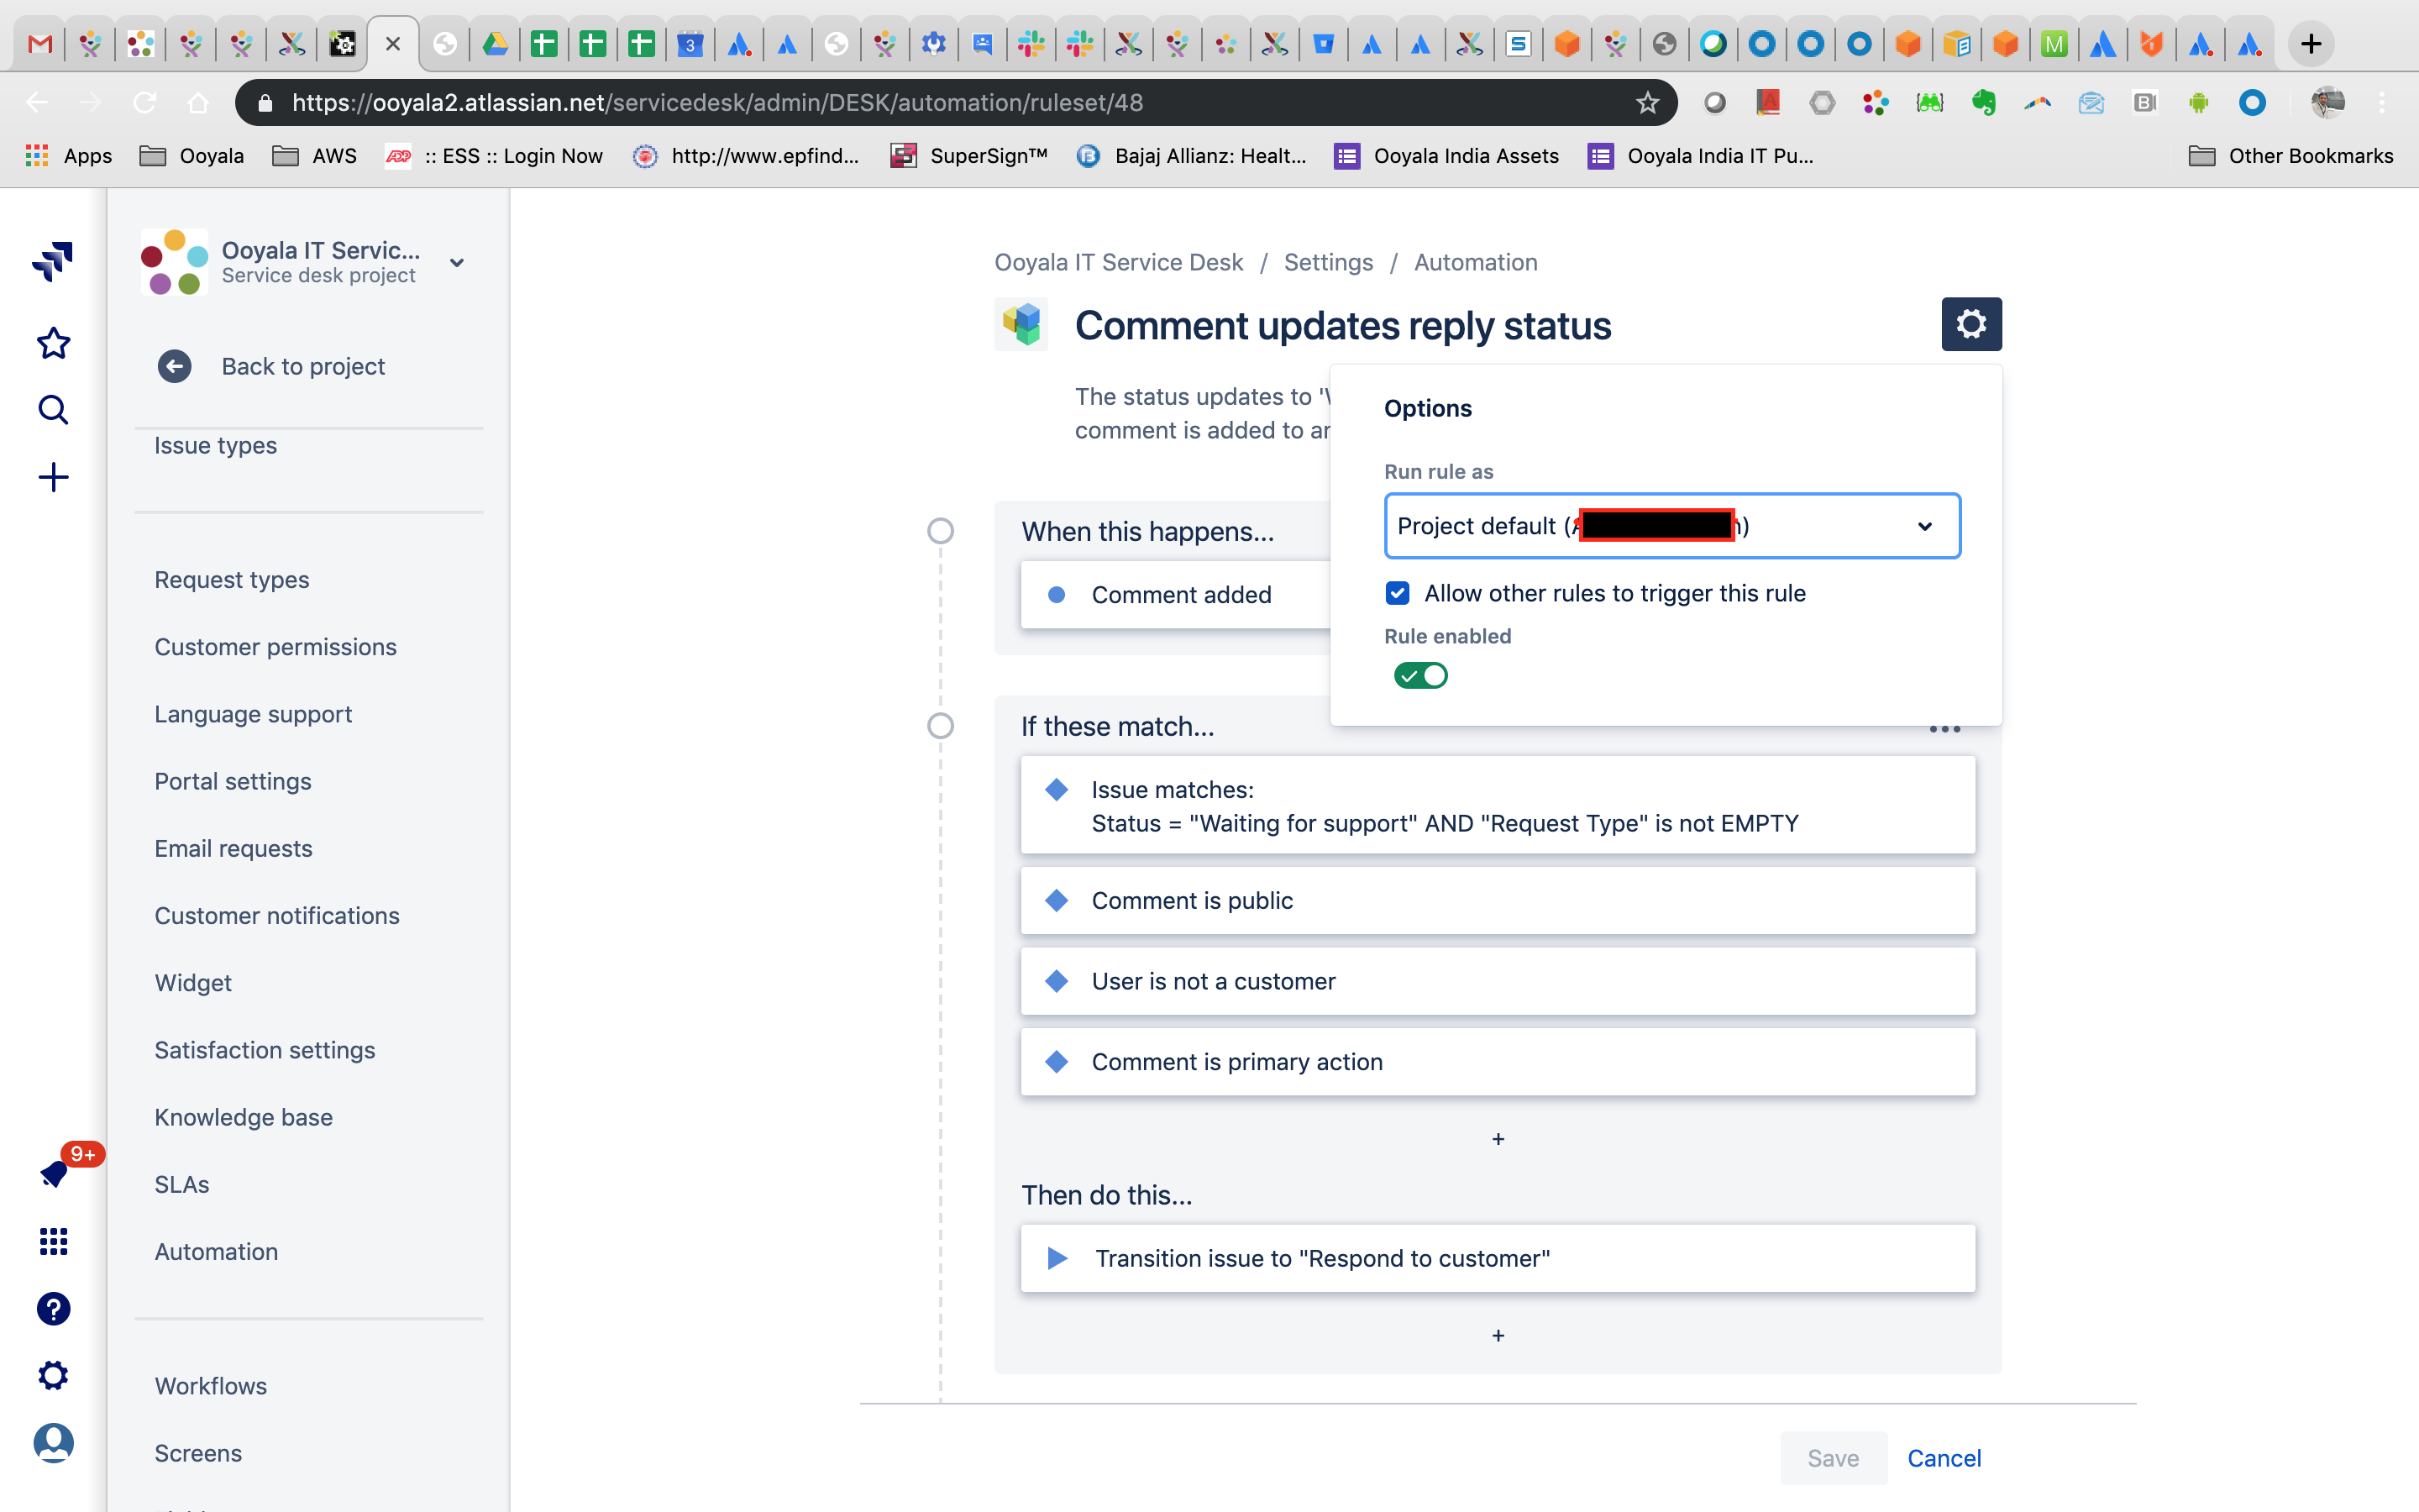Open the Settings breadcrumb link
The height and width of the screenshot is (1512, 2419).
point(1327,262)
